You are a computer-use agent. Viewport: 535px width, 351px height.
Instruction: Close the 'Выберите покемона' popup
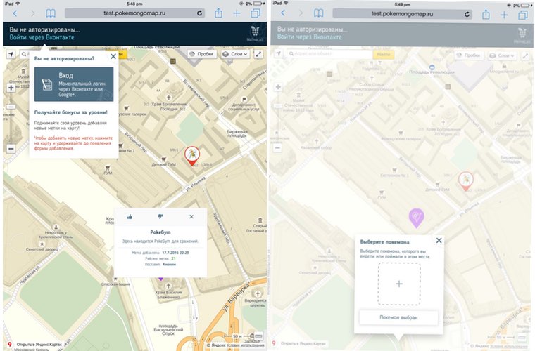point(439,241)
